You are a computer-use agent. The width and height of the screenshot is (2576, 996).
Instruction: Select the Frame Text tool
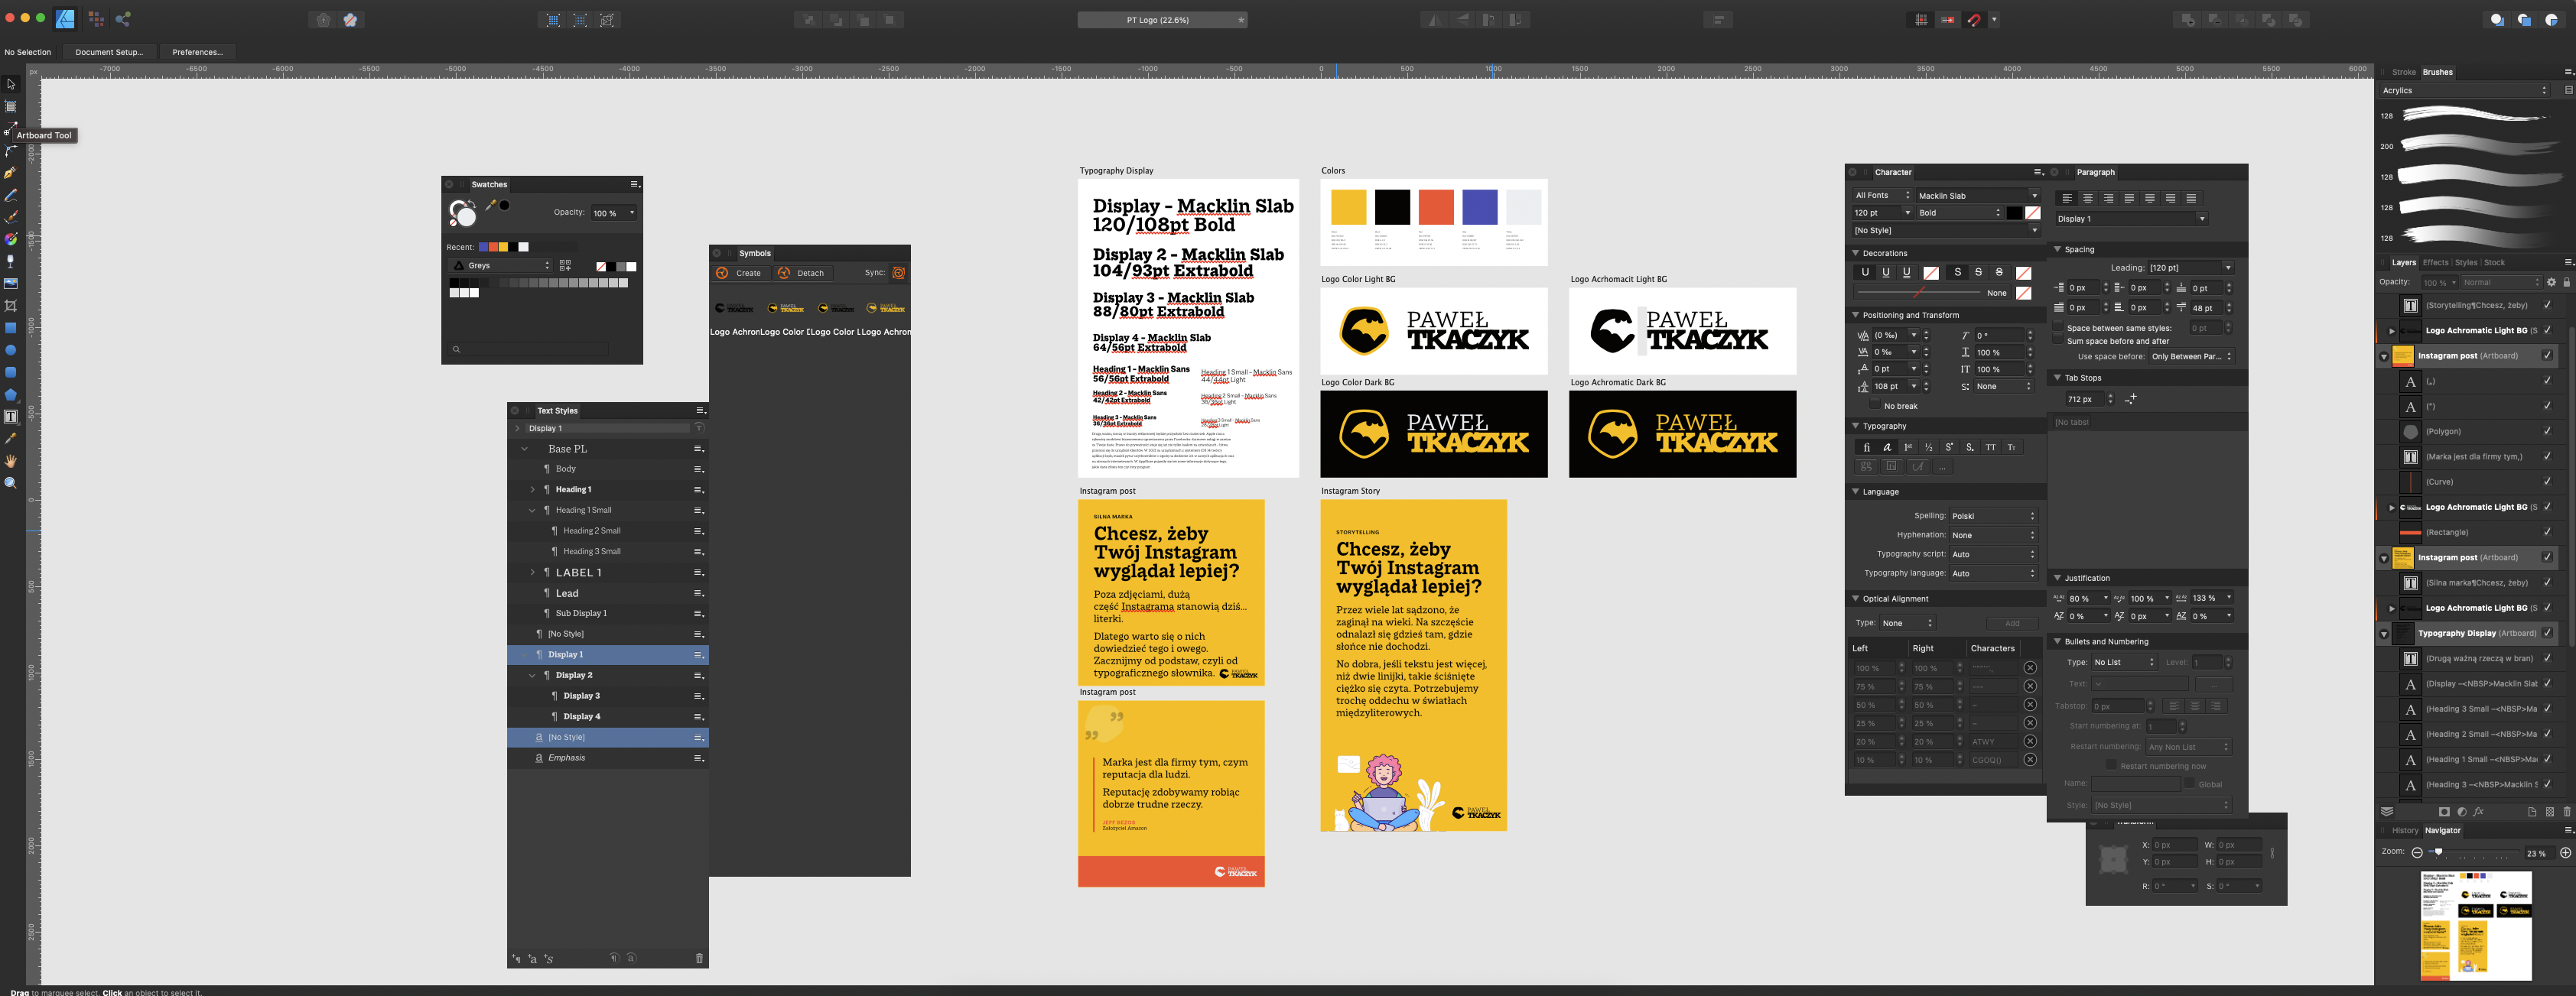(11, 417)
